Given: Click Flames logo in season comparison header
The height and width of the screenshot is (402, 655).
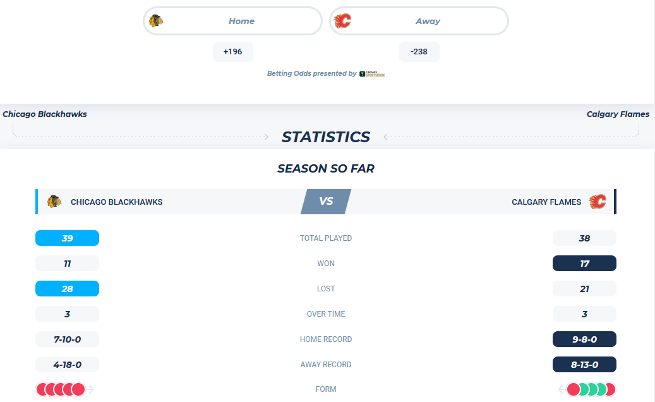Looking at the screenshot, I should 598,202.
